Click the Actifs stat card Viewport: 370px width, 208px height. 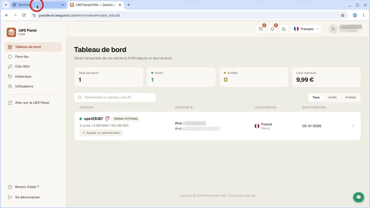(181, 77)
